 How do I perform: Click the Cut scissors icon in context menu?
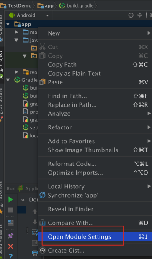[42, 47]
